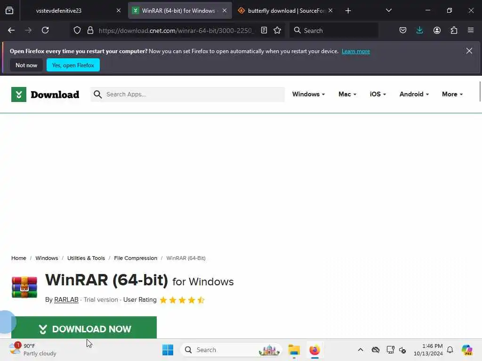Viewport: 482px width, 361px height.
Task: Click Firefox taskbar icon
Action: point(315,350)
